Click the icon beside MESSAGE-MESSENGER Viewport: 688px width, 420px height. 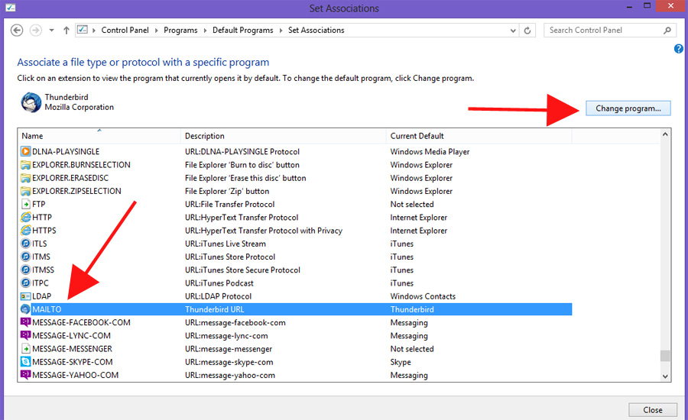click(25, 349)
